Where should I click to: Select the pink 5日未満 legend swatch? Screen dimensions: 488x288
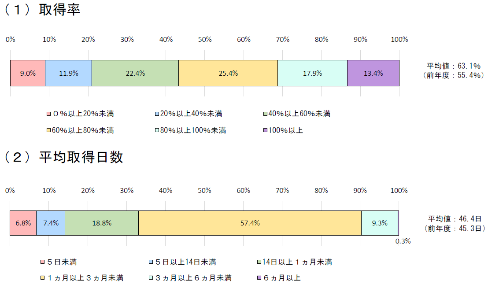(x=42, y=262)
